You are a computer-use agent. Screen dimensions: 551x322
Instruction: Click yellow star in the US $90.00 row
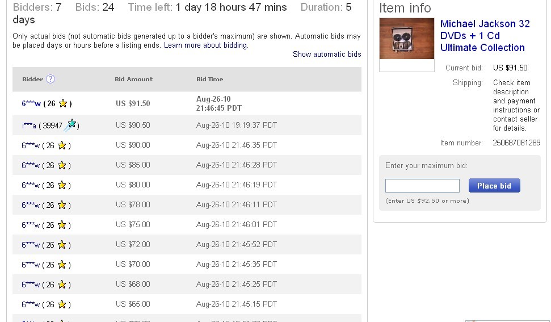[62, 145]
